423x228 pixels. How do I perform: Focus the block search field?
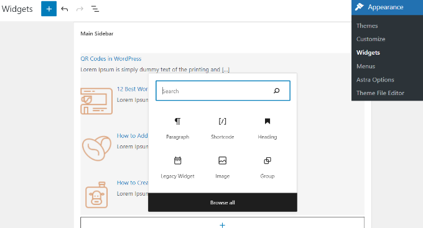coord(223,91)
